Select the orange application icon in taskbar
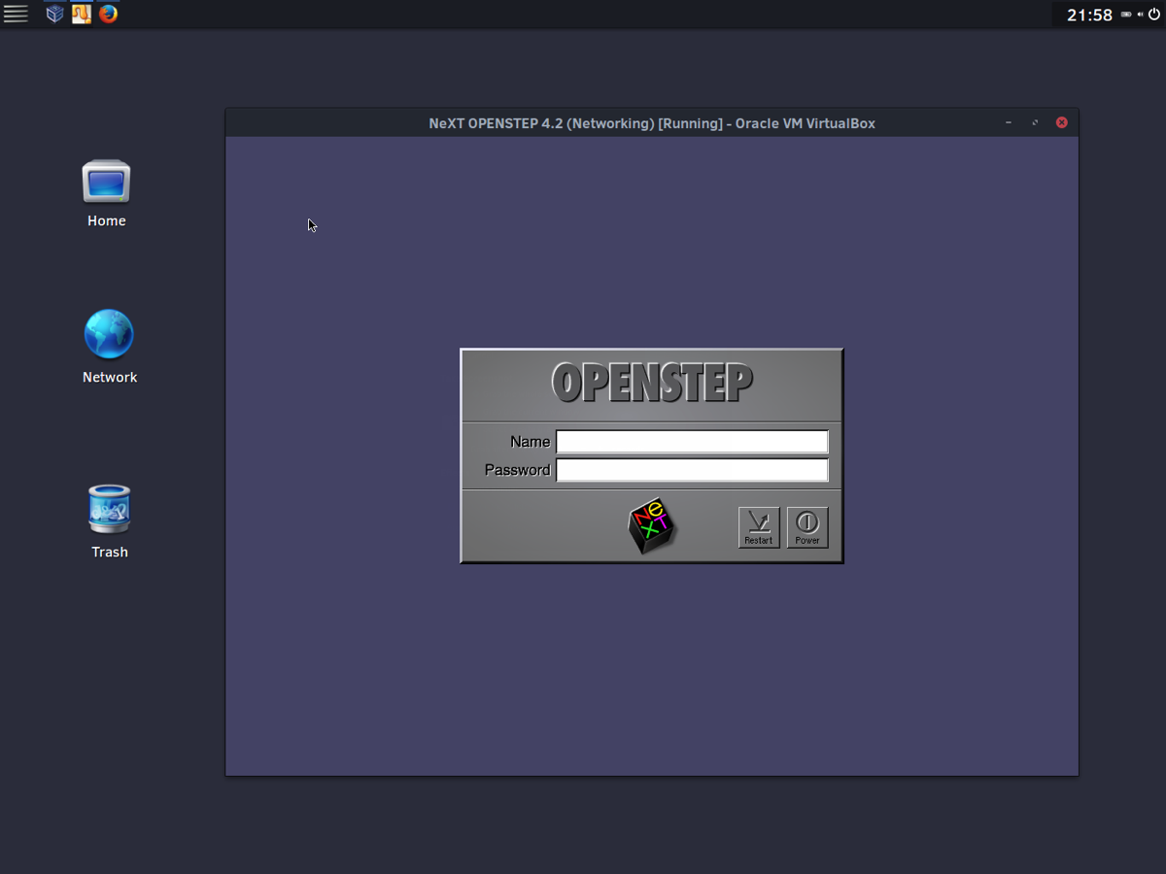The width and height of the screenshot is (1166, 874). point(82,14)
